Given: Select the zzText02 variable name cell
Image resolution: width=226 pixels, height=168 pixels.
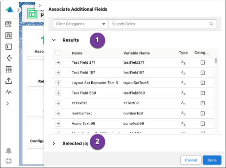Looking at the screenshot, I should click(x=131, y=103).
